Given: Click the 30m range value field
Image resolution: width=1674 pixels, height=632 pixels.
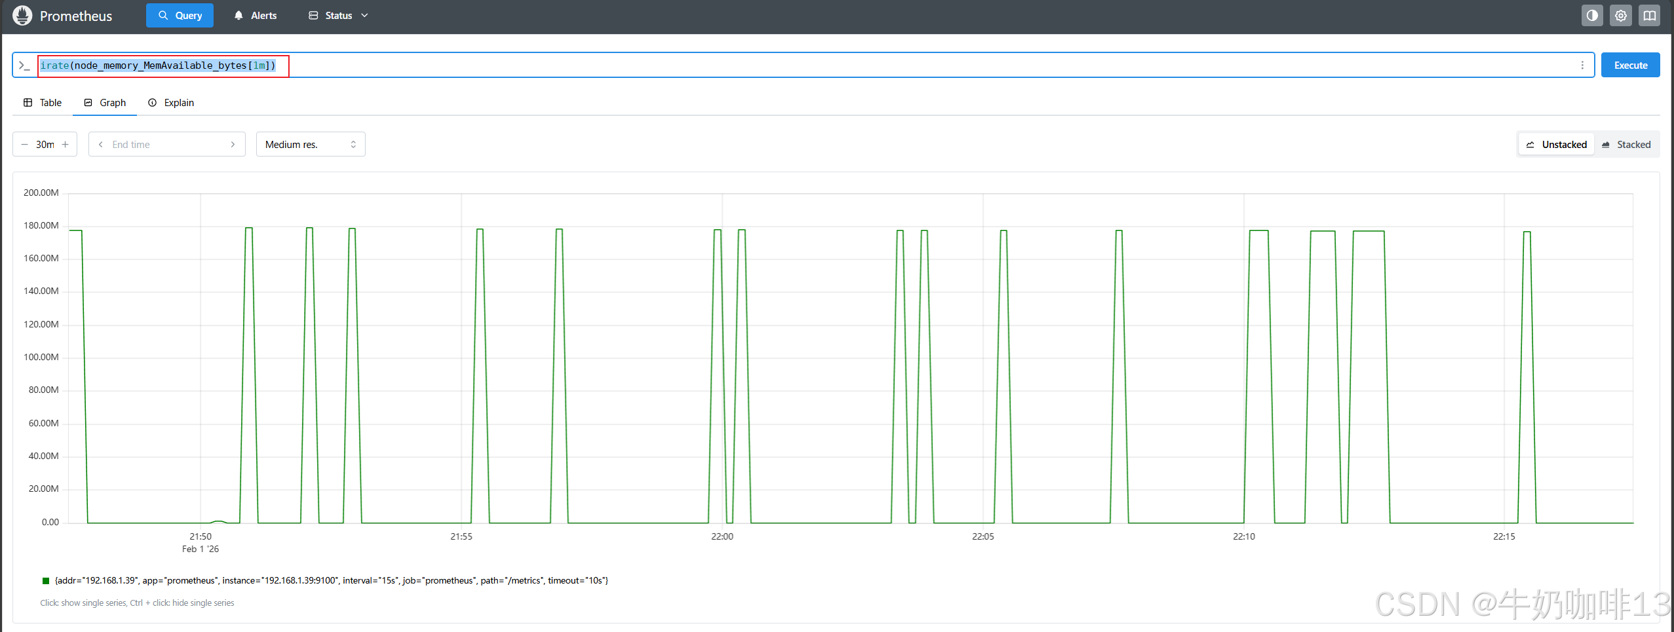Looking at the screenshot, I should (45, 145).
